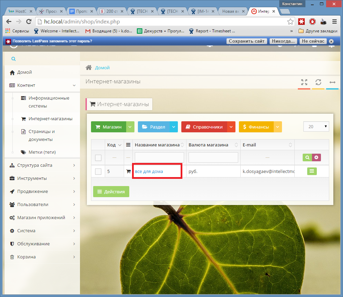Open the row menu for shop 5
Screen dimensions: 343x297
point(312,171)
